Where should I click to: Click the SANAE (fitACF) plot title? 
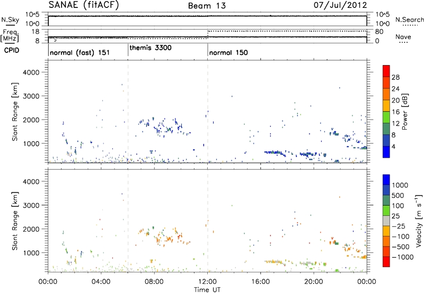[x=84, y=5]
